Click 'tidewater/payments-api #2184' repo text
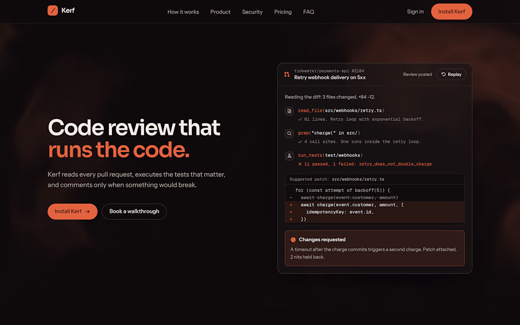Screen dimensions: 520x325 tap(329, 71)
